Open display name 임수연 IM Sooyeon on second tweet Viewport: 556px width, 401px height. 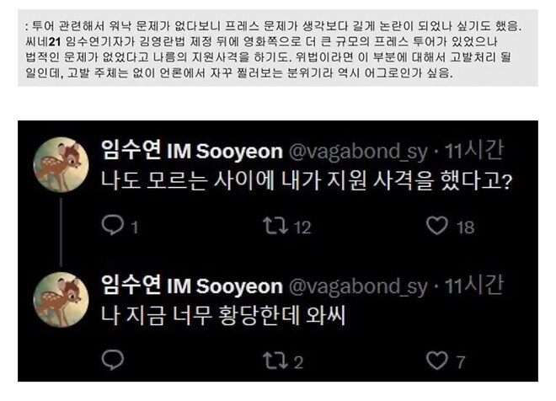tap(192, 286)
